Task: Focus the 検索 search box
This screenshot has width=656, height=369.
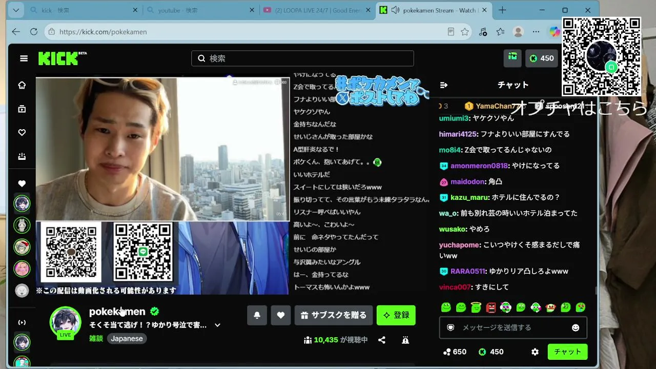Action: tap(302, 58)
